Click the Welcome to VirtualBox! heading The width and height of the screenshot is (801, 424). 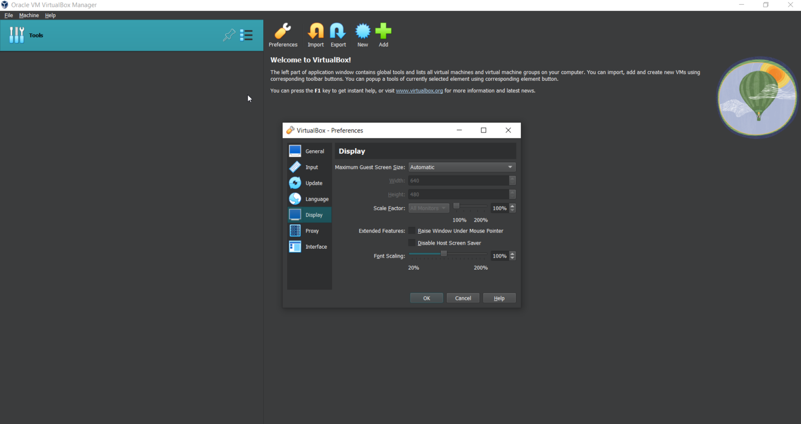[x=311, y=60]
